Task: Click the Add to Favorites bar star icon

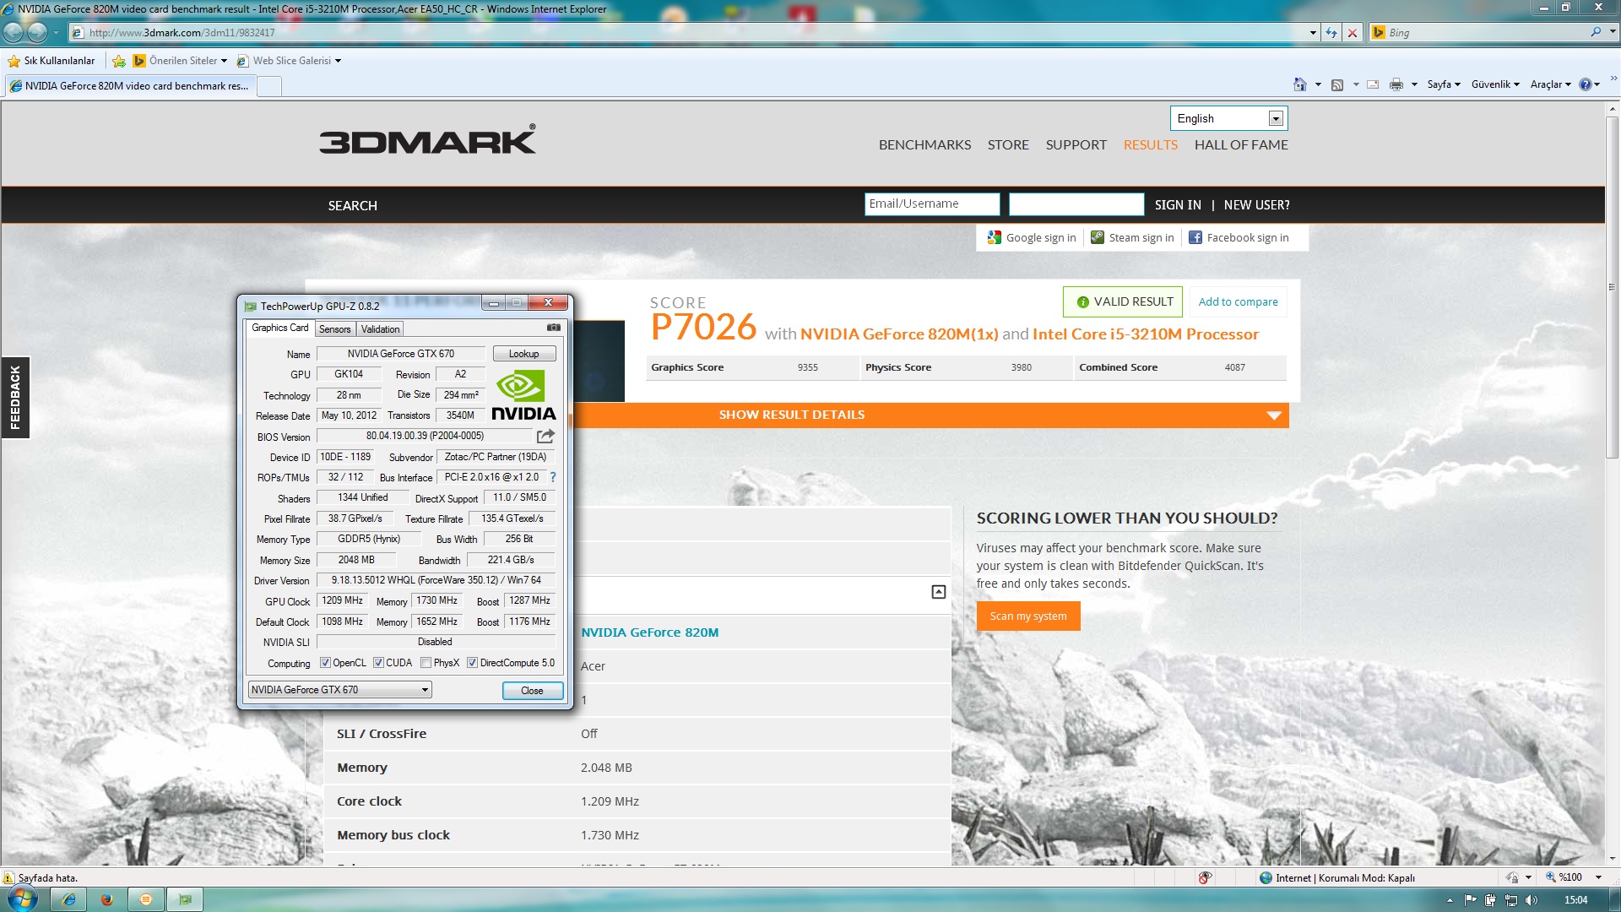Action: click(x=119, y=61)
